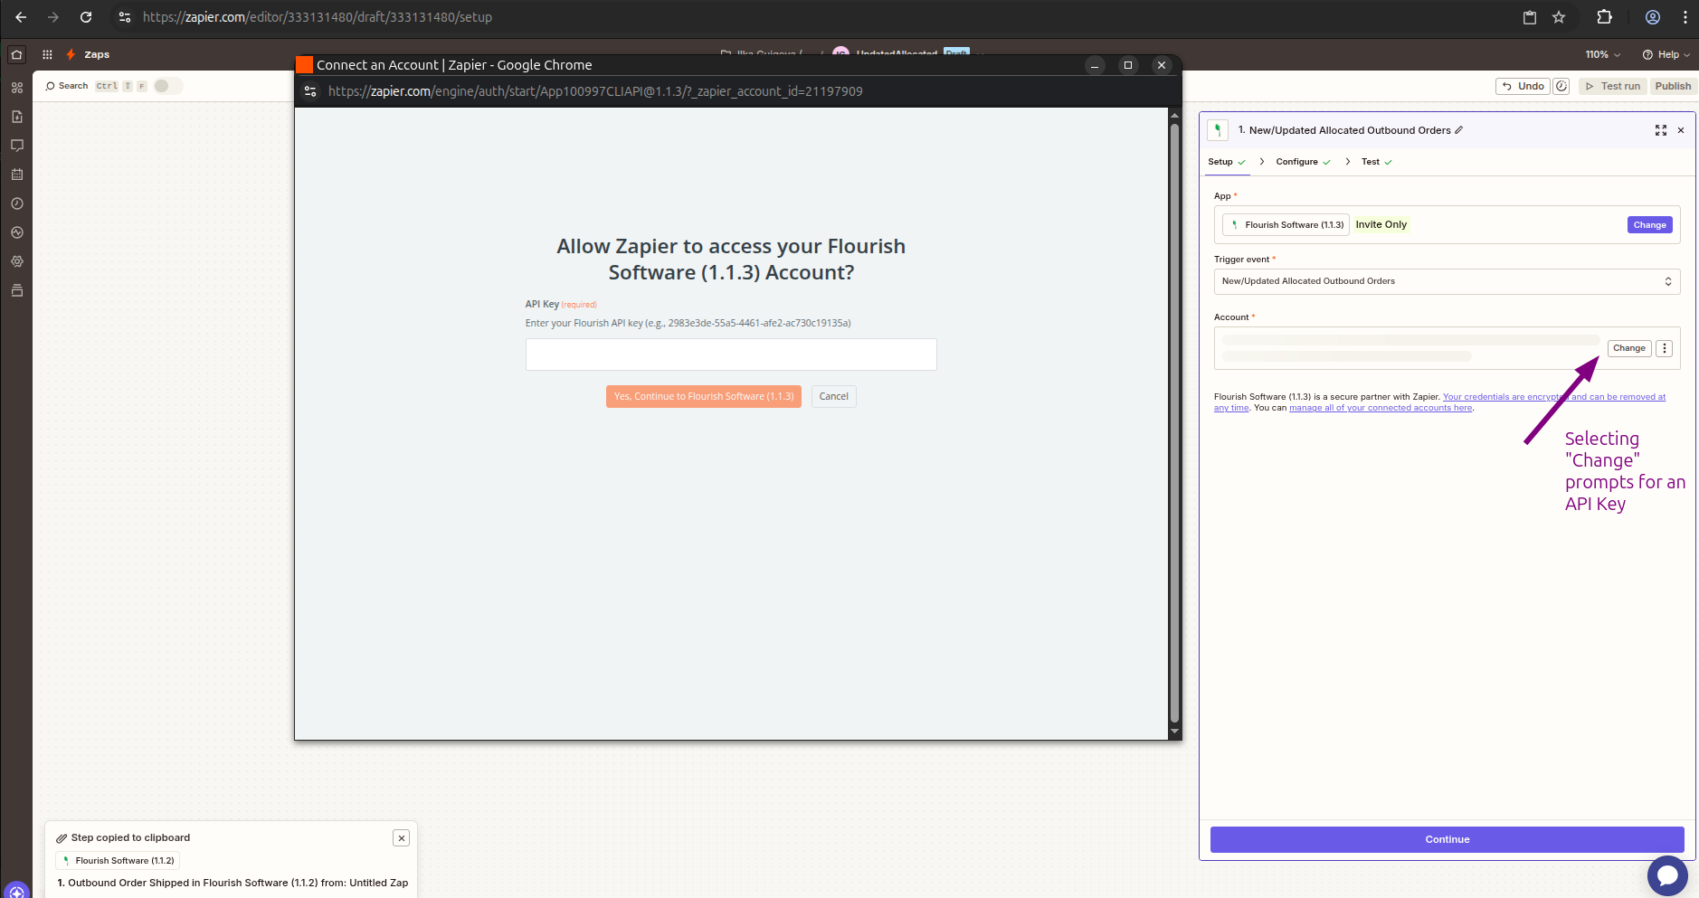Switch to the Configure tab
Image resolution: width=1699 pixels, height=898 pixels.
coord(1303,162)
